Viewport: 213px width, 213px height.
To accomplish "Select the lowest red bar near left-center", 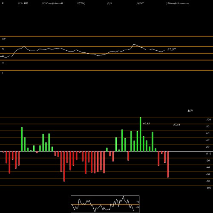I will (x=64, y=166).
